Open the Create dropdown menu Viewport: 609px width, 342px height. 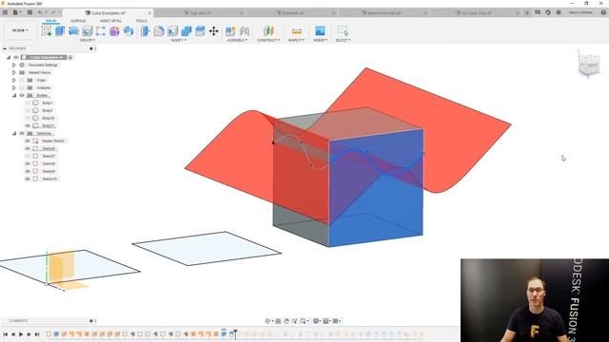pos(87,40)
